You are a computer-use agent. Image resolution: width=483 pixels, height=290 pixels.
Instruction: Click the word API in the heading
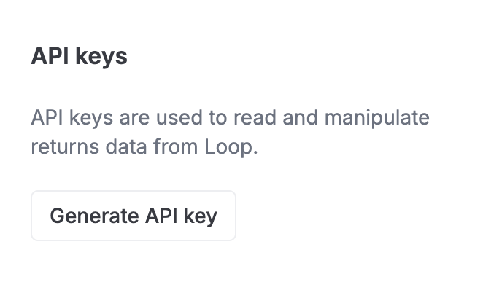click(50, 55)
